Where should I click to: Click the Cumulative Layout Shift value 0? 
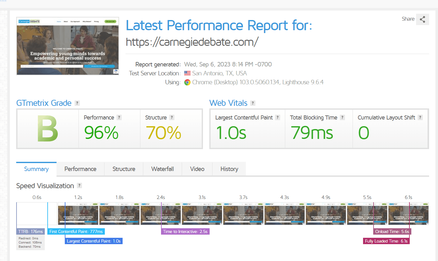pyautogui.click(x=364, y=132)
